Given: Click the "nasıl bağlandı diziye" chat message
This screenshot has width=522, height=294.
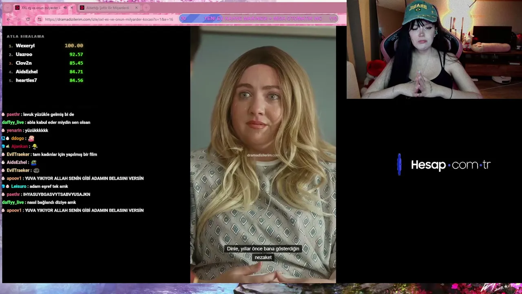Looking at the screenshot, I should (51, 203).
